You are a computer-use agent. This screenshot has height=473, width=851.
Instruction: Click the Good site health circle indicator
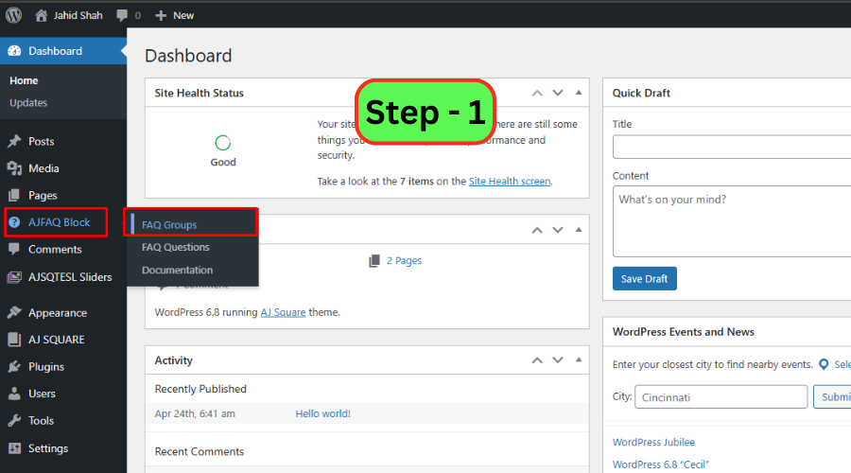223,143
